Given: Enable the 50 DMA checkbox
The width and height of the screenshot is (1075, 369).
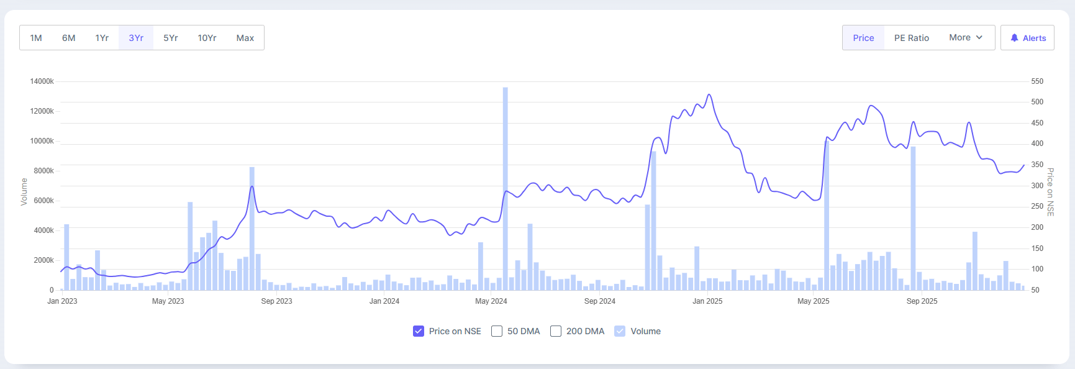Looking at the screenshot, I should pyautogui.click(x=497, y=331).
